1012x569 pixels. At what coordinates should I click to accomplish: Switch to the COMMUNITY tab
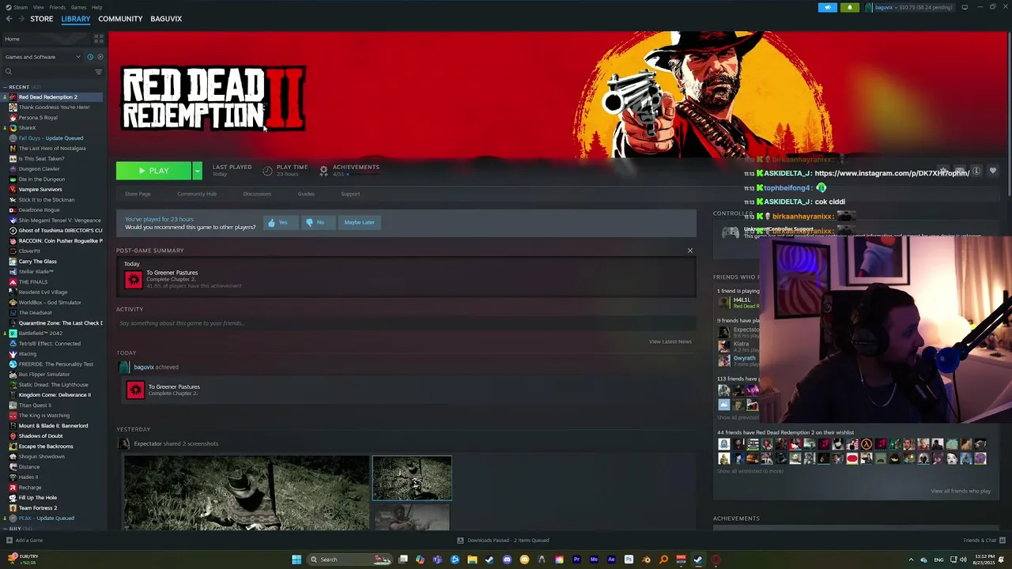[120, 19]
